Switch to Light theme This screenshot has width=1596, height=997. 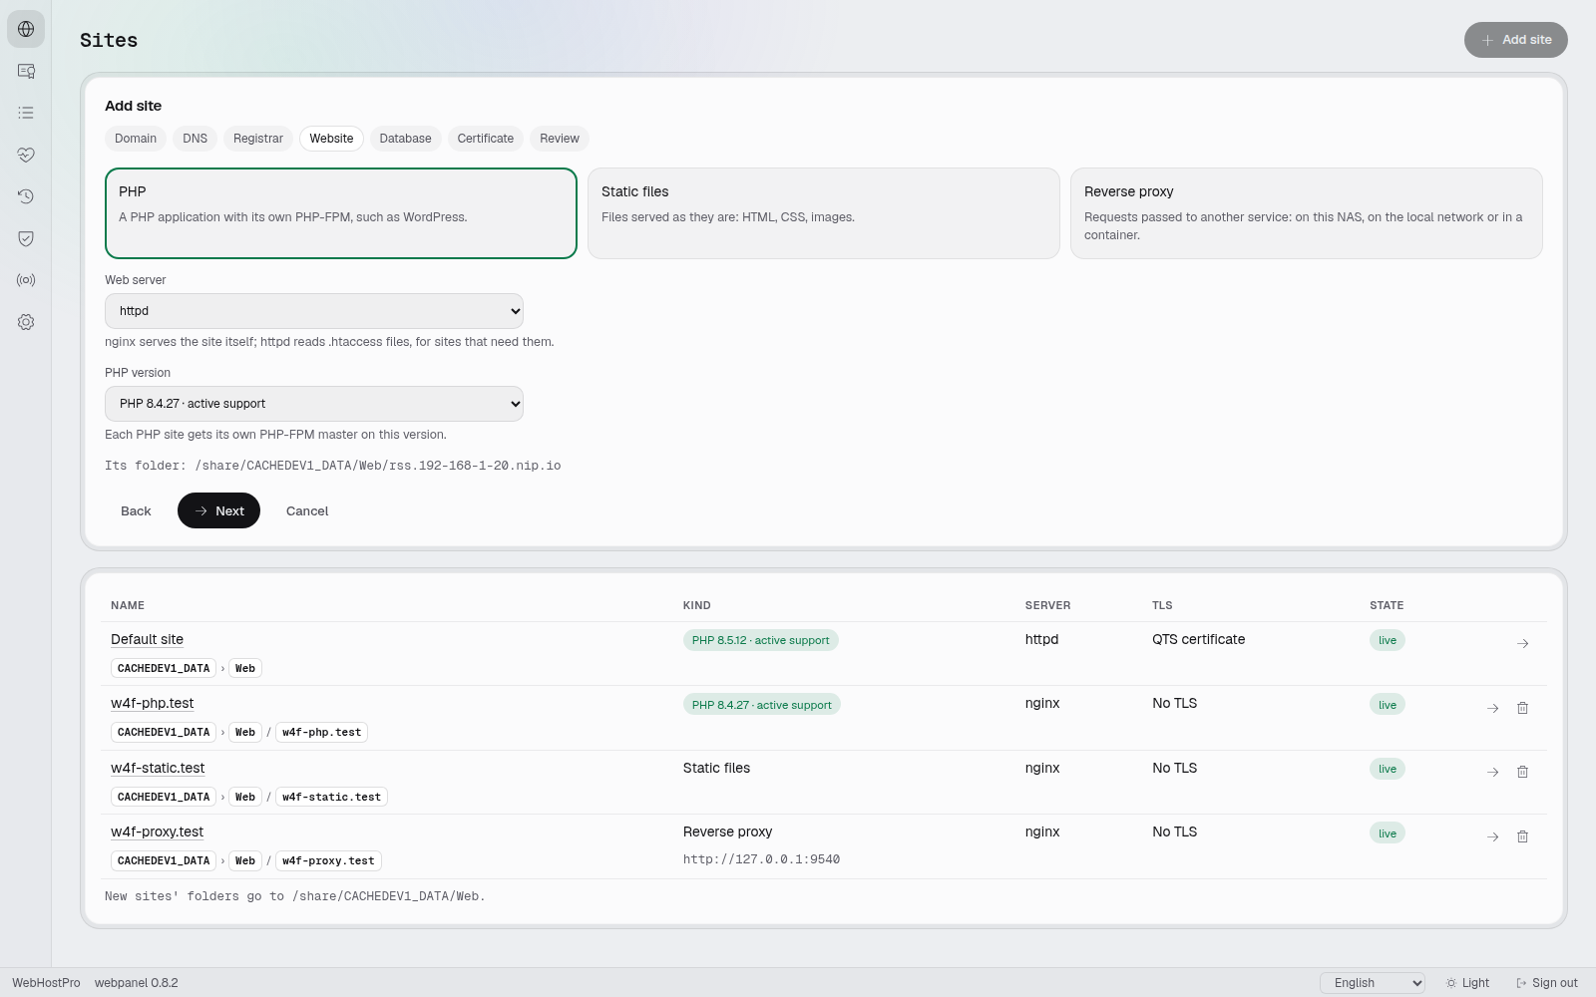(x=1467, y=983)
